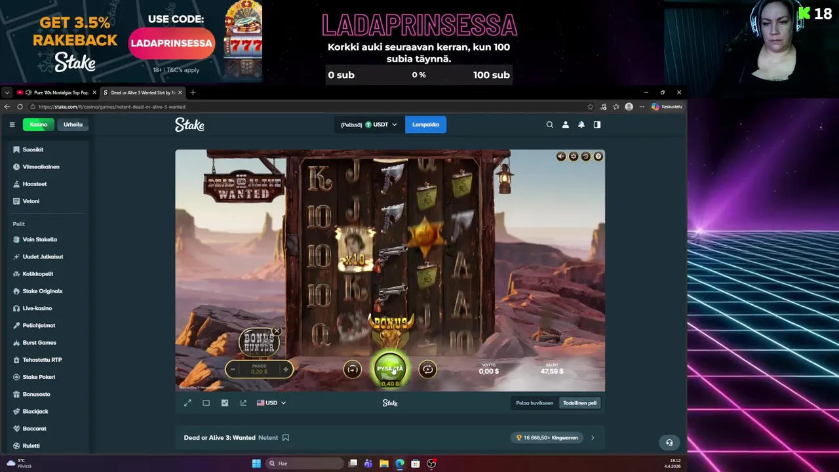The height and width of the screenshot is (472, 839).
Task: Open new browser tab plus button
Action: [x=193, y=92]
